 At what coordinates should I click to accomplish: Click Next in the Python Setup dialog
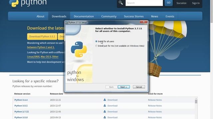[x=123, y=87]
